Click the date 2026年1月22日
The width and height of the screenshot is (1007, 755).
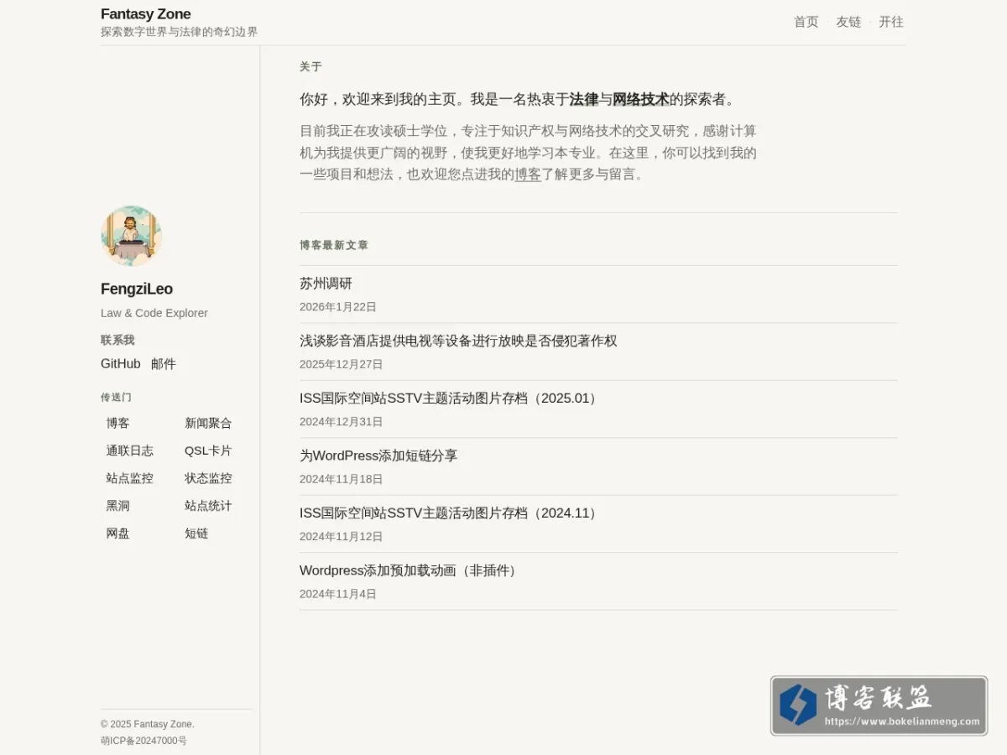[x=338, y=307]
